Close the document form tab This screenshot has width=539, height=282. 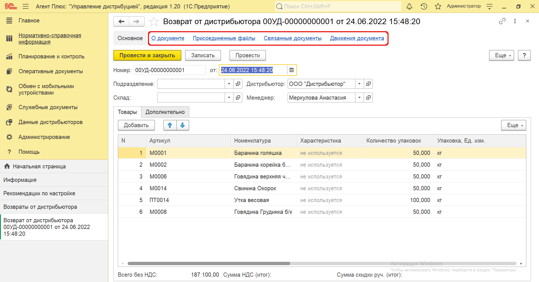(x=527, y=21)
